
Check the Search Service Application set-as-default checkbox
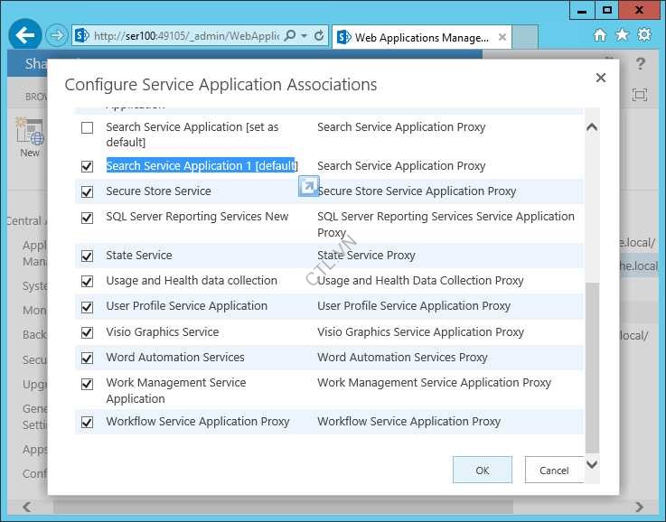coord(87,127)
